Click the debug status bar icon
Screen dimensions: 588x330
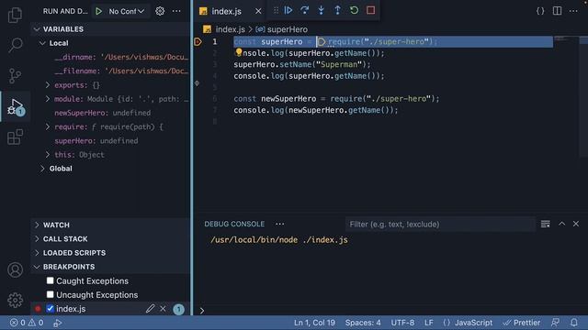click(x=57, y=323)
